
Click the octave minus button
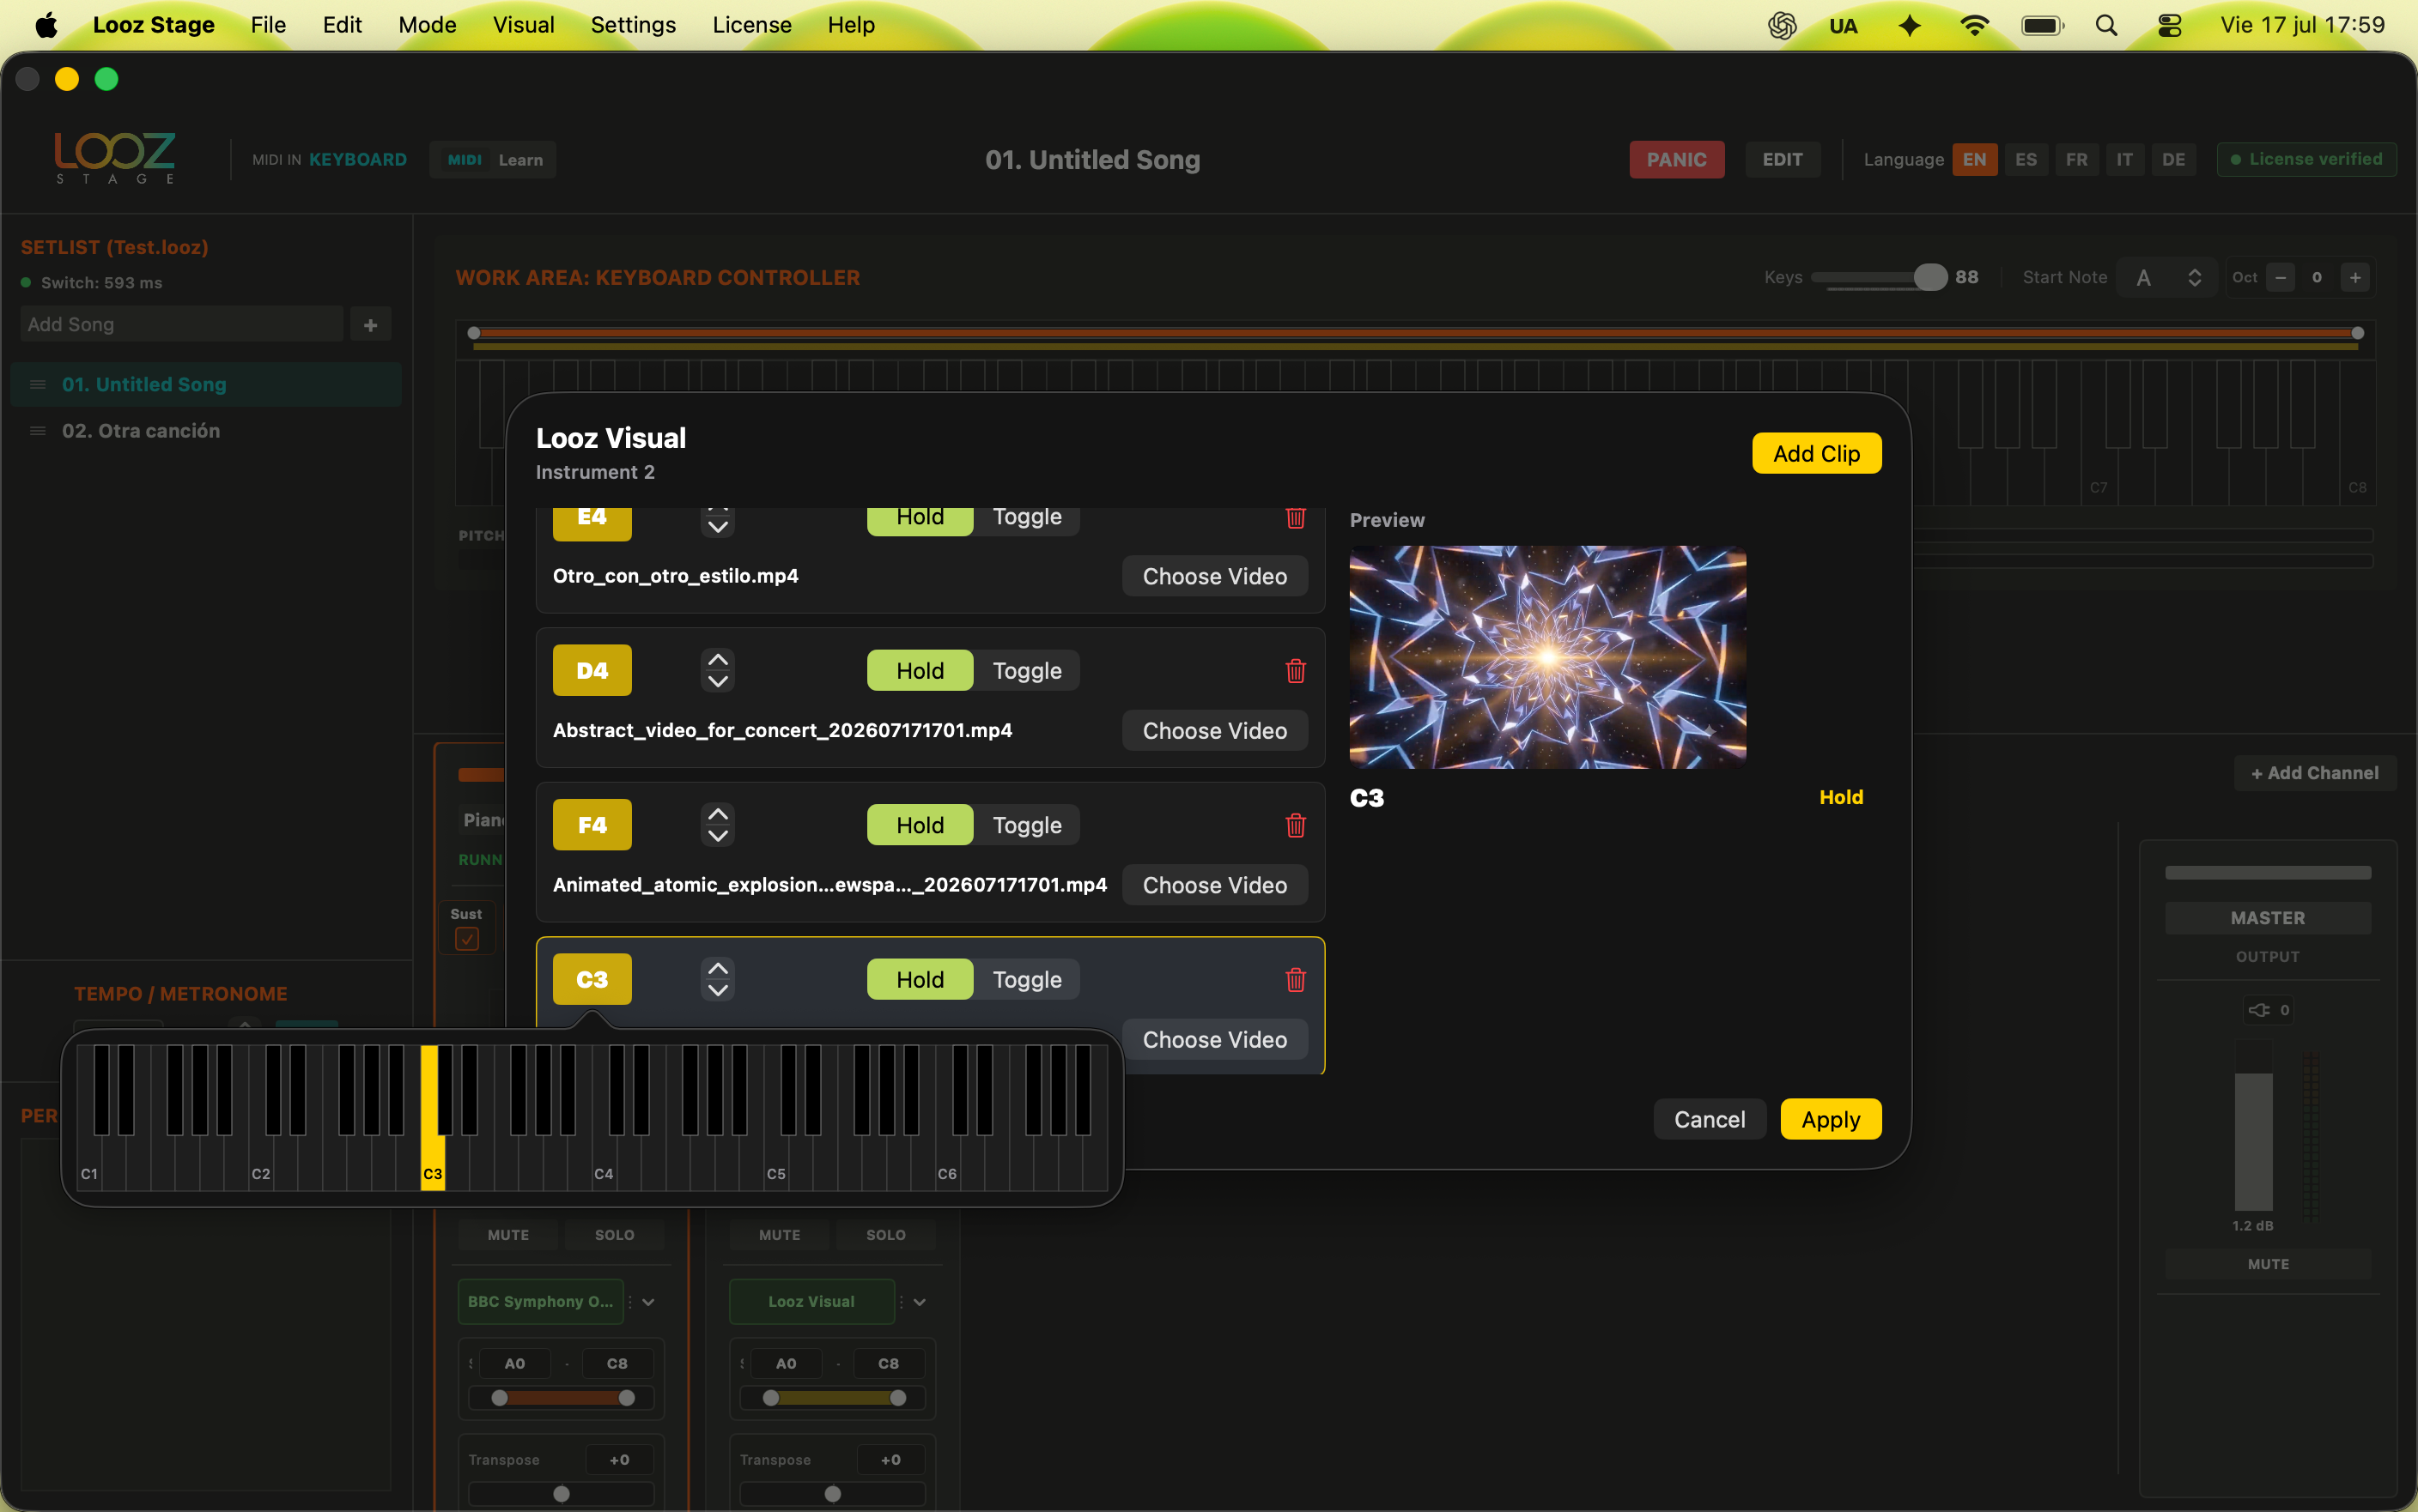pyautogui.click(x=2280, y=277)
